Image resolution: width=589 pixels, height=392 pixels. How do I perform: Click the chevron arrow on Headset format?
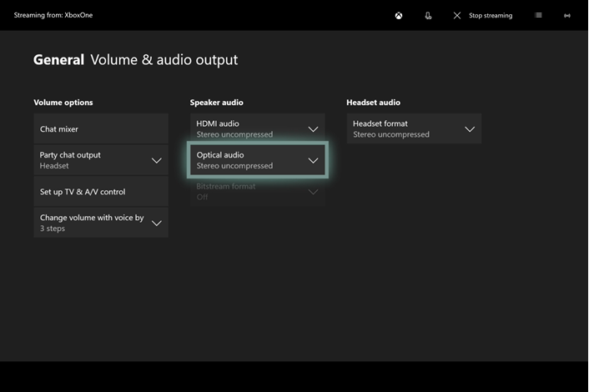tap(470, 129)
